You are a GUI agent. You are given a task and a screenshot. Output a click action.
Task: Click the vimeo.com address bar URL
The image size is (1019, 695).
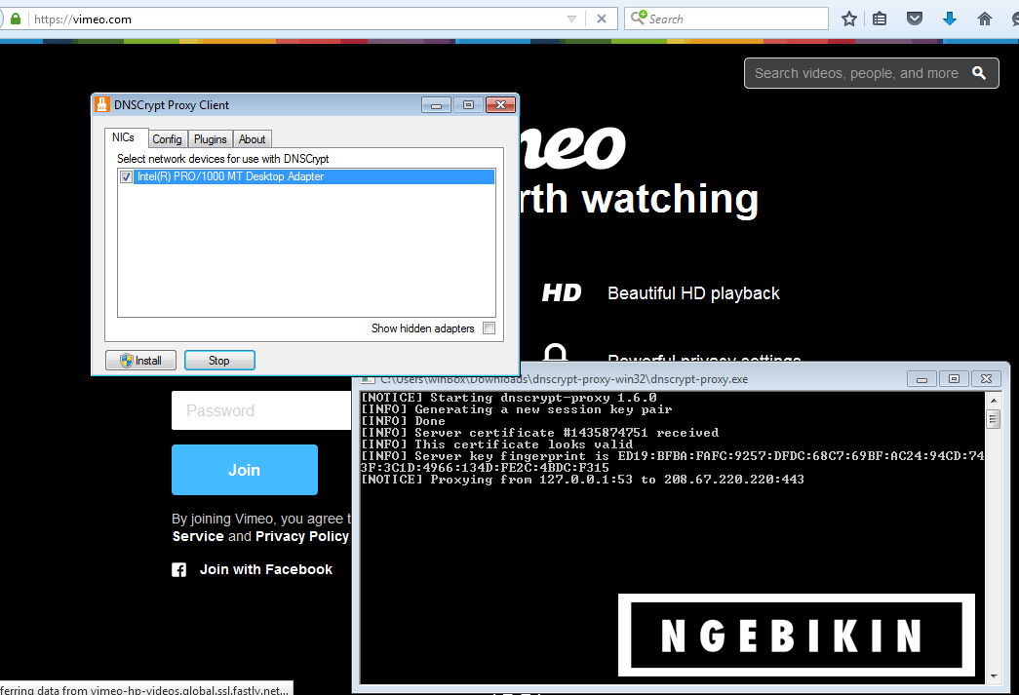point(83,19)
